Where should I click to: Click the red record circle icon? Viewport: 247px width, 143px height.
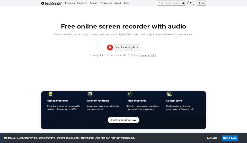point(110,47)
